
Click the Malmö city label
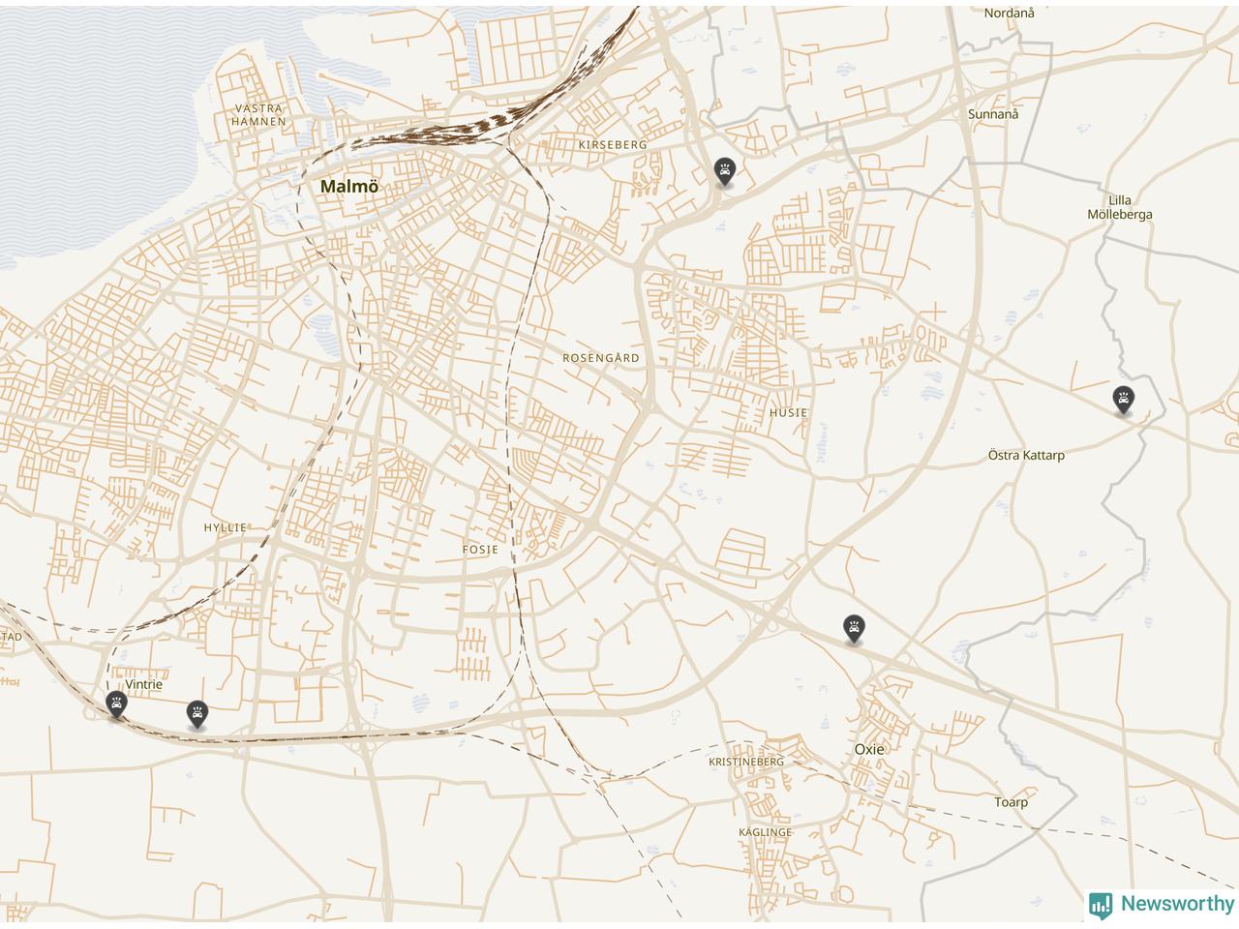(349, 186)
